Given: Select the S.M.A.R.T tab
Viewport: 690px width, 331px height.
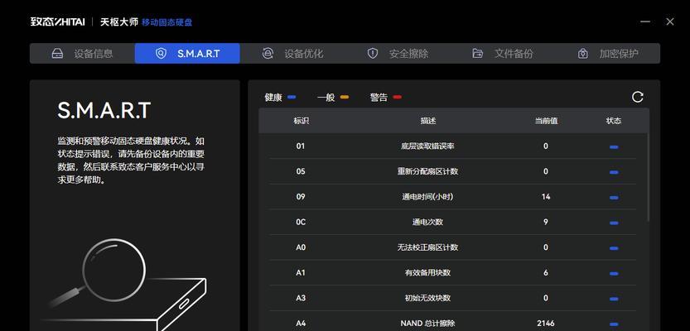Looking at the screenshot, I should click(187, 54).
